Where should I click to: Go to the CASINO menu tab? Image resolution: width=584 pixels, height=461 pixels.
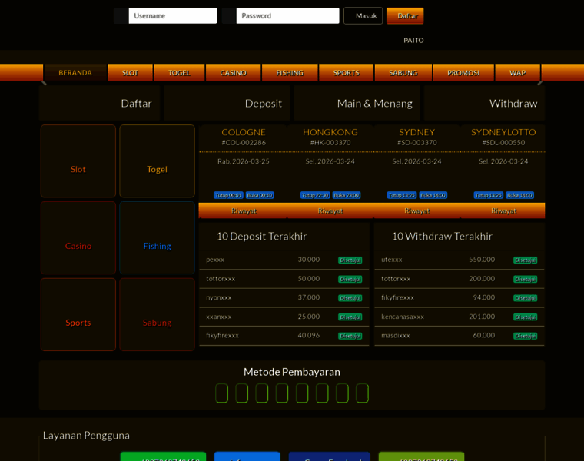(233, 72)
